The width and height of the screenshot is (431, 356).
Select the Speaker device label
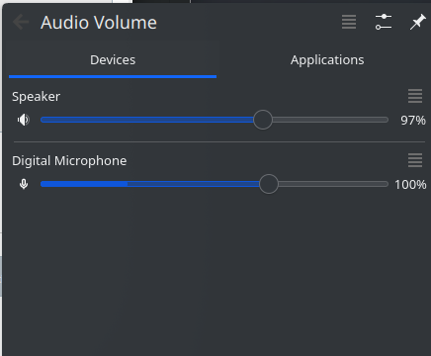(36, 97)
